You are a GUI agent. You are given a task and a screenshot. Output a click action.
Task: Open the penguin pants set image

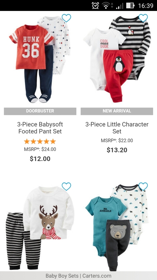coord(117,59)
